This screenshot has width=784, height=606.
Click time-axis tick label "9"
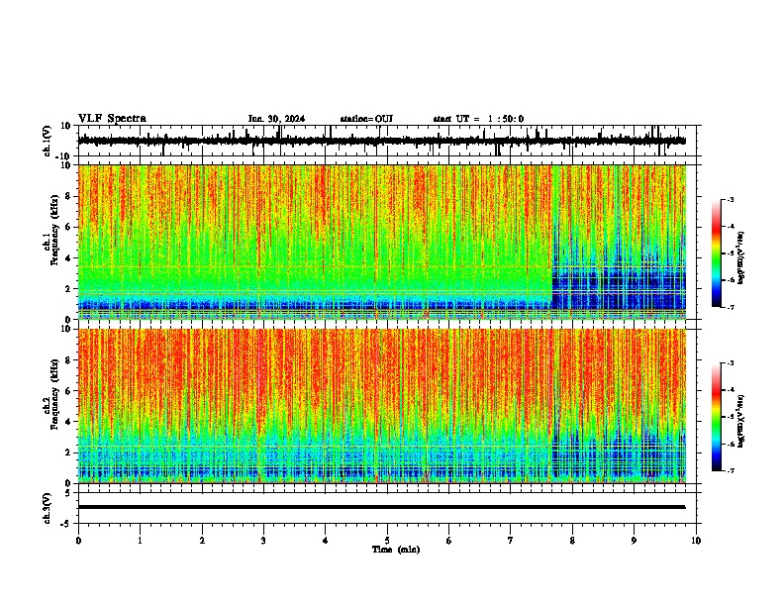[634, 541]
